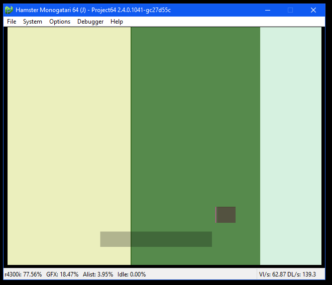332x285 pixels.
Task: Click the Alist: 3.95% status entry
Action: [98, 274]
